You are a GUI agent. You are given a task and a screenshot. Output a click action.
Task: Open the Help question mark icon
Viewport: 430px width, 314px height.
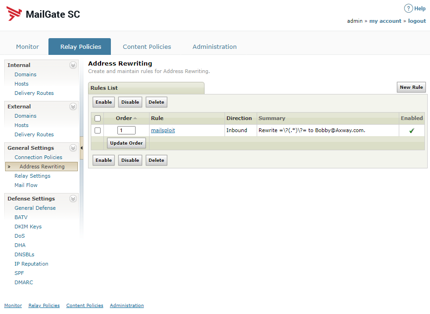(408, 8)
